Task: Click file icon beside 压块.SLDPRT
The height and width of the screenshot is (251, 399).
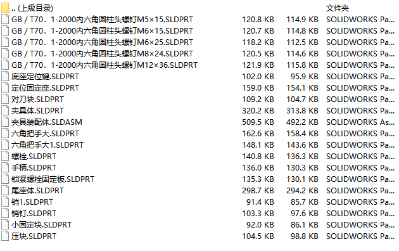Action: click(5, 236)
